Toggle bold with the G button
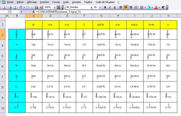Screen dimensions: 181x116 coord(105,7)
